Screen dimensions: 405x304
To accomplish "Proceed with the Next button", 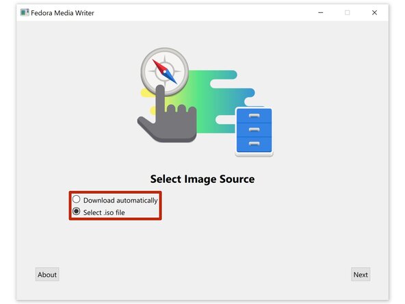I will 361,275.
